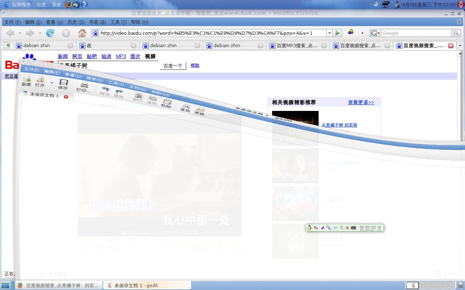This screenshot has height=290, width=465.
Task: Open Firefox's 历史(S) menu
Action: pyautogui.click(x=76, y=22)
